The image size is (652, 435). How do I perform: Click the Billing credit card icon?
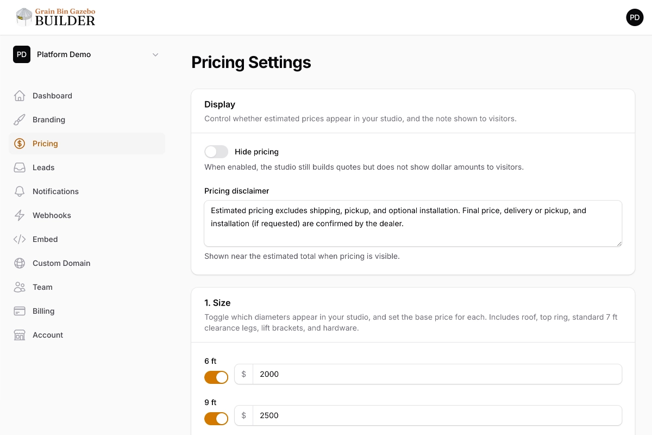click(20, 311)
